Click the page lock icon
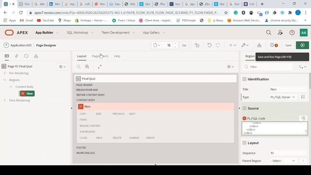The image size is (311, 175). tap(197, 45)
